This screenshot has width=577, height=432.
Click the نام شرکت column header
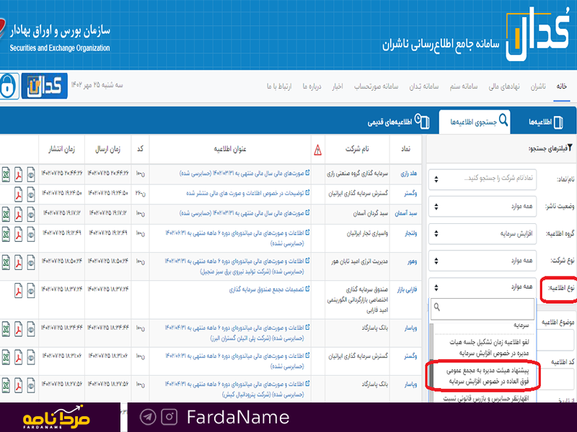click(x=357, y=149)
